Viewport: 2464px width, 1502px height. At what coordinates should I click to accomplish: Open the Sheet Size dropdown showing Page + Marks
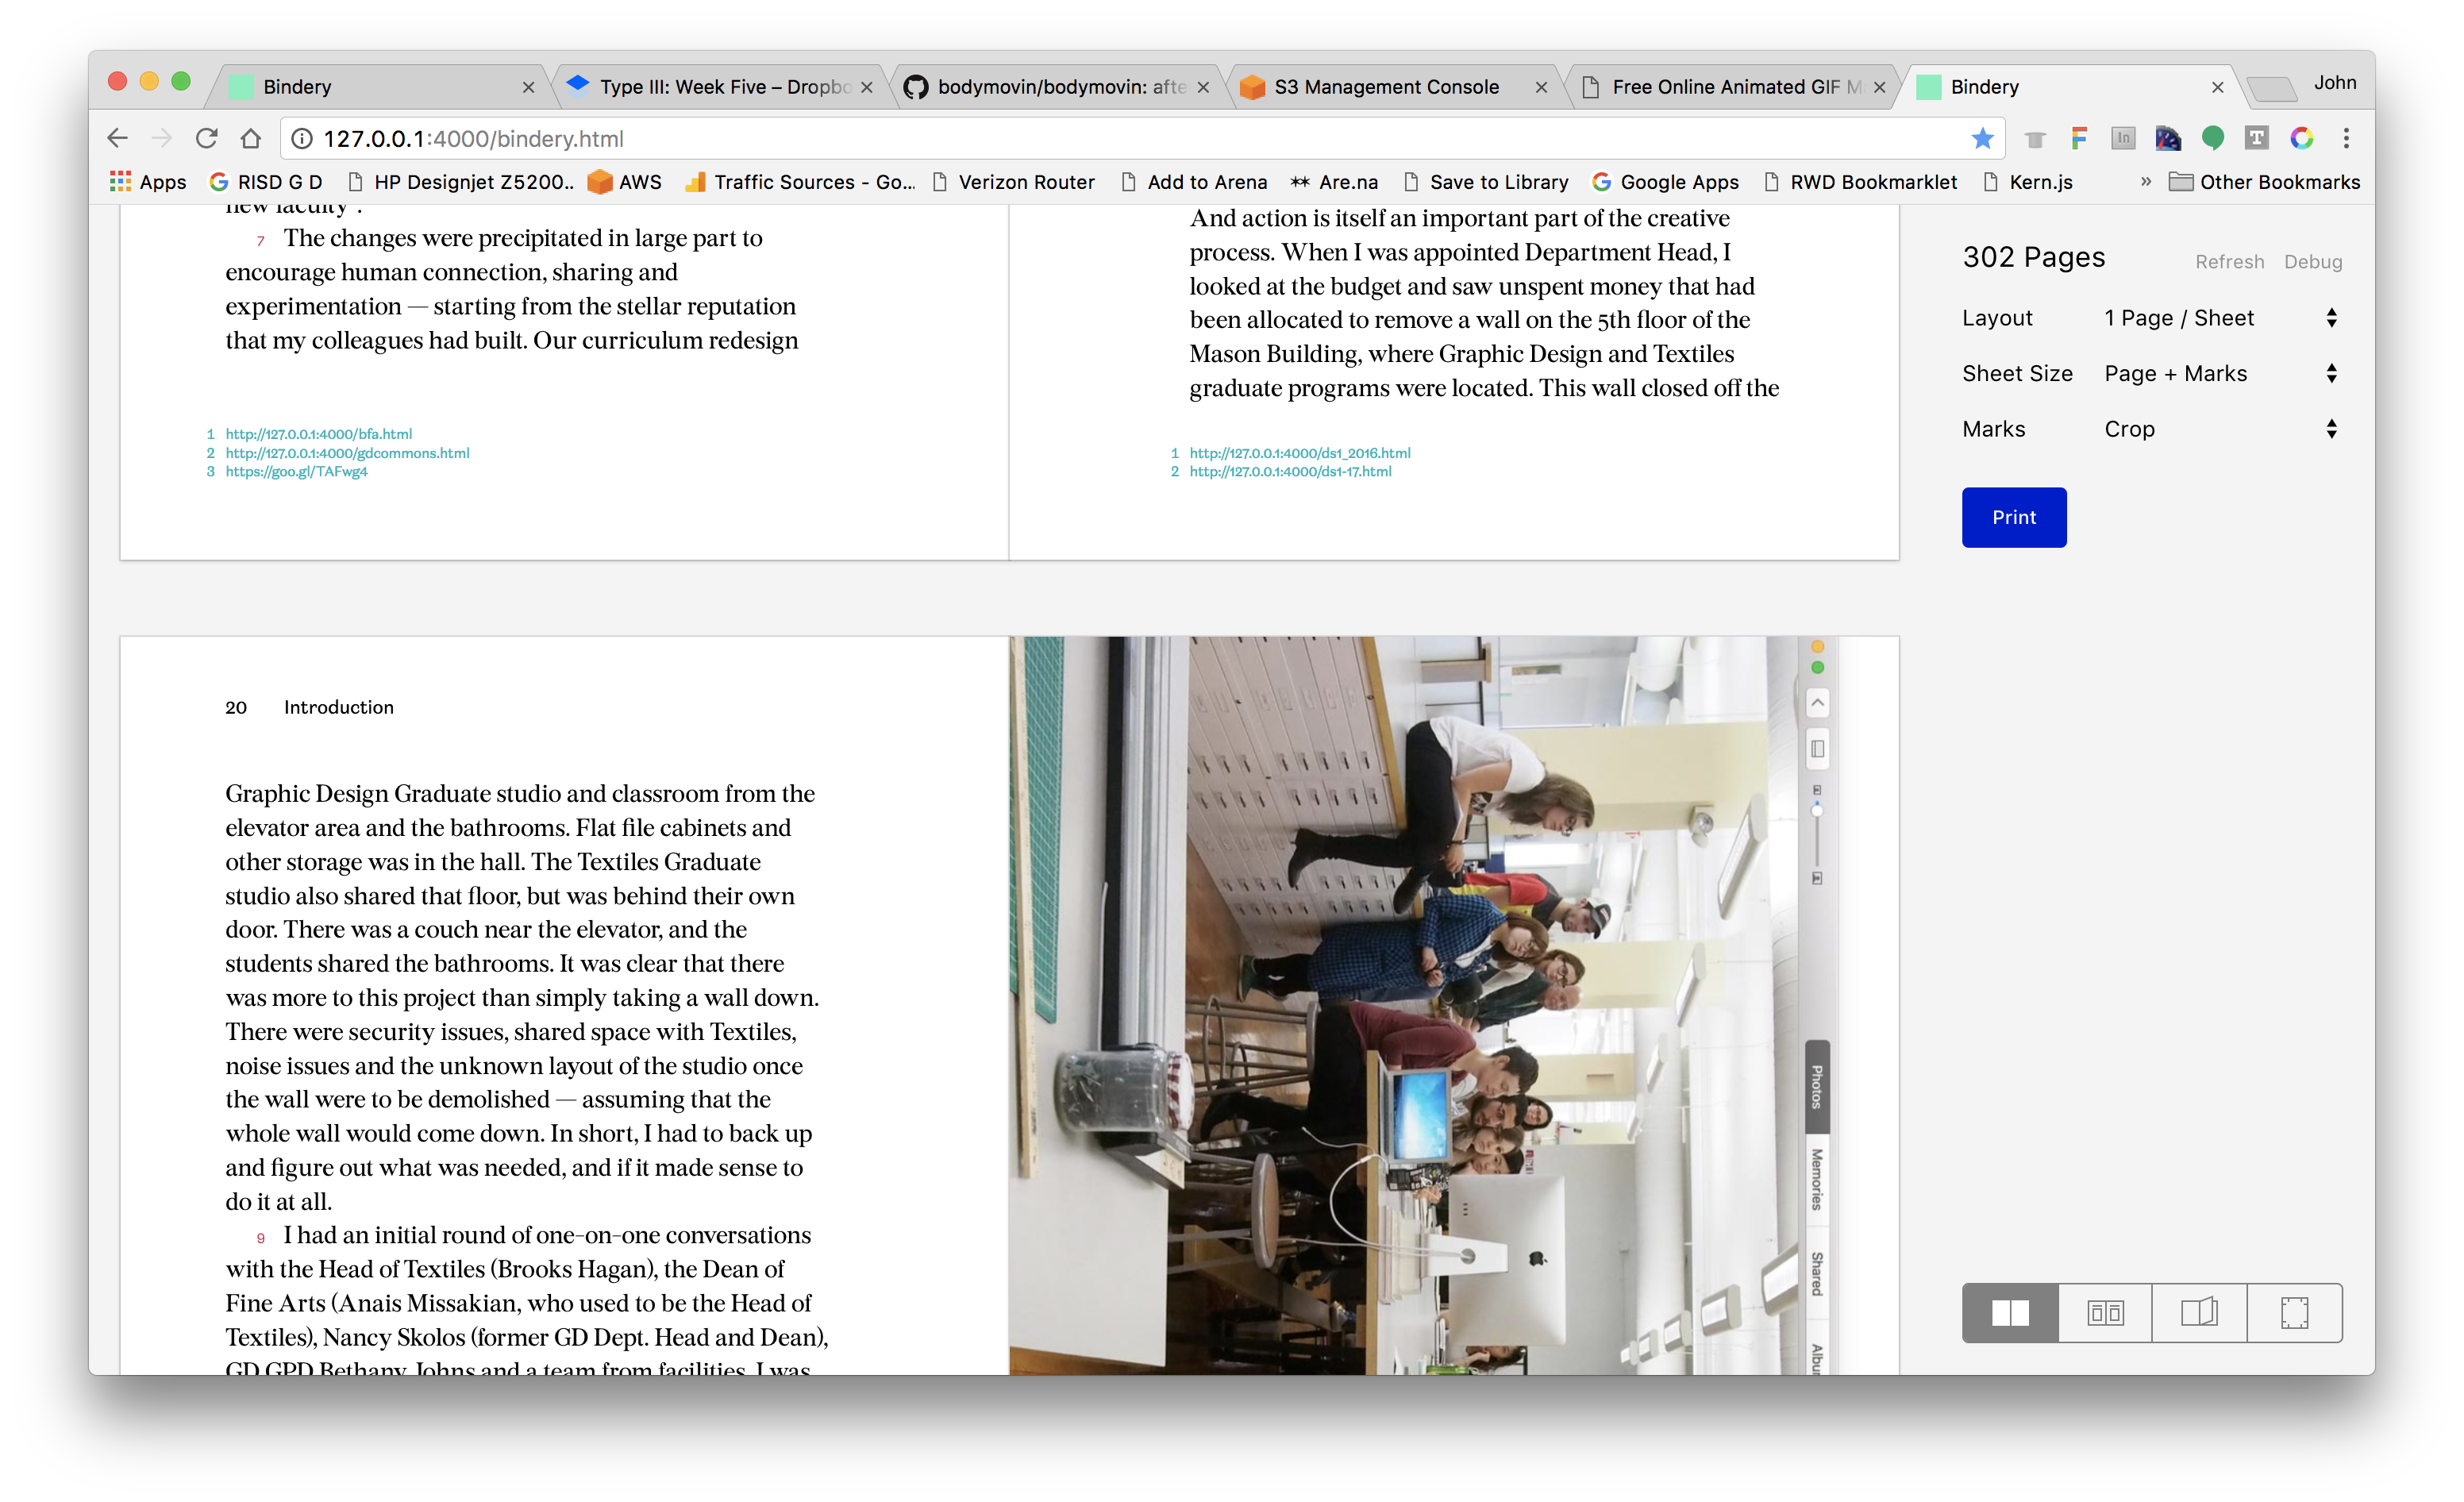tap(2220, 374)
